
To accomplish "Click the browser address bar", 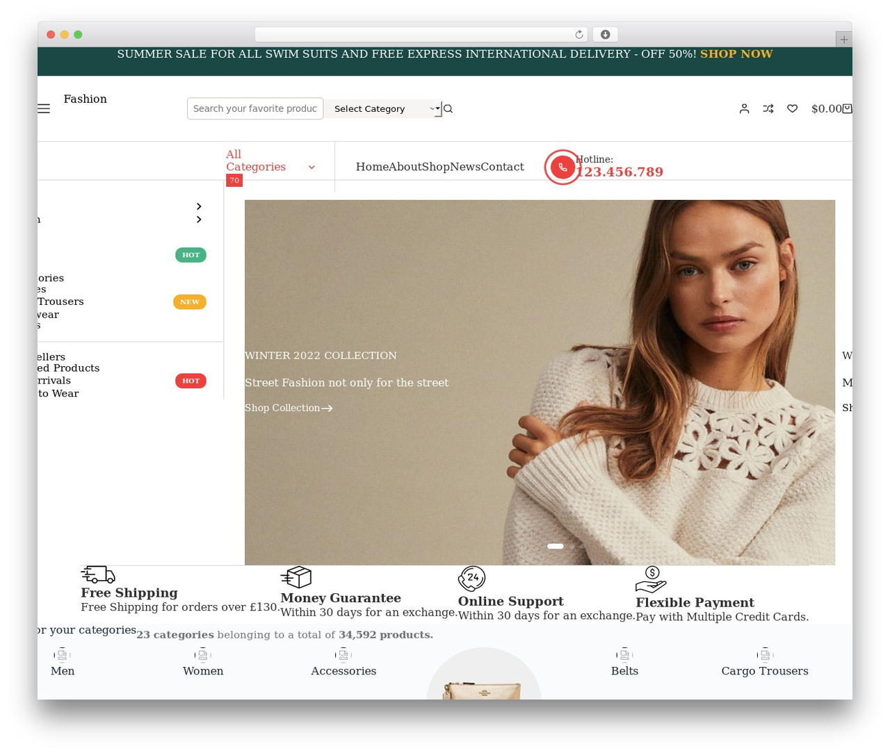I will 421,35.
